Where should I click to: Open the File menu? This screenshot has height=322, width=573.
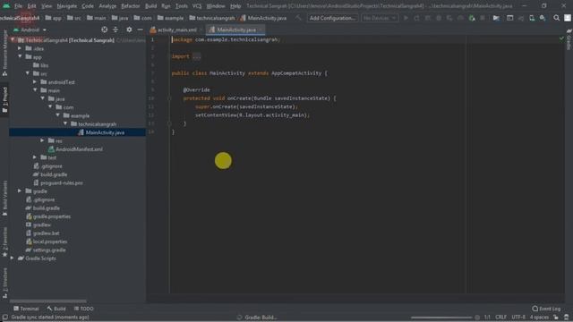click(x=18, y=6)
